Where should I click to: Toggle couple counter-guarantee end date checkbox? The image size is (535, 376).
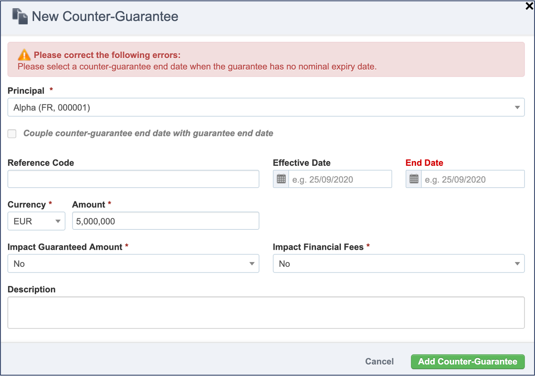(x=12, y=134)
